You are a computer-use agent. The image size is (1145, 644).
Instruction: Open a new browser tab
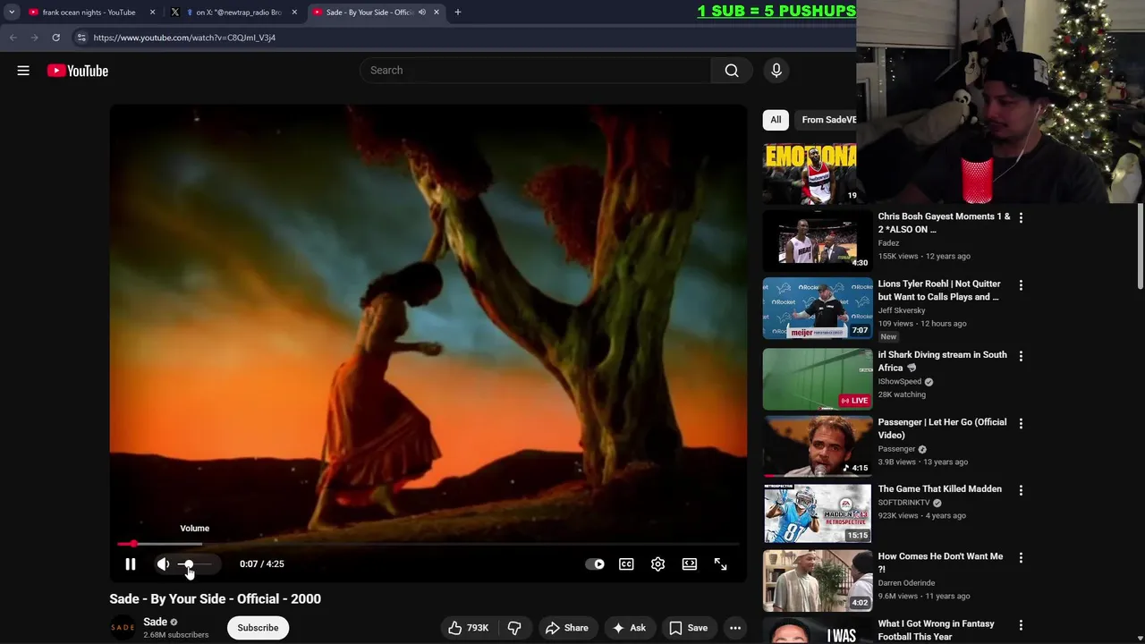tap(458, 13)
